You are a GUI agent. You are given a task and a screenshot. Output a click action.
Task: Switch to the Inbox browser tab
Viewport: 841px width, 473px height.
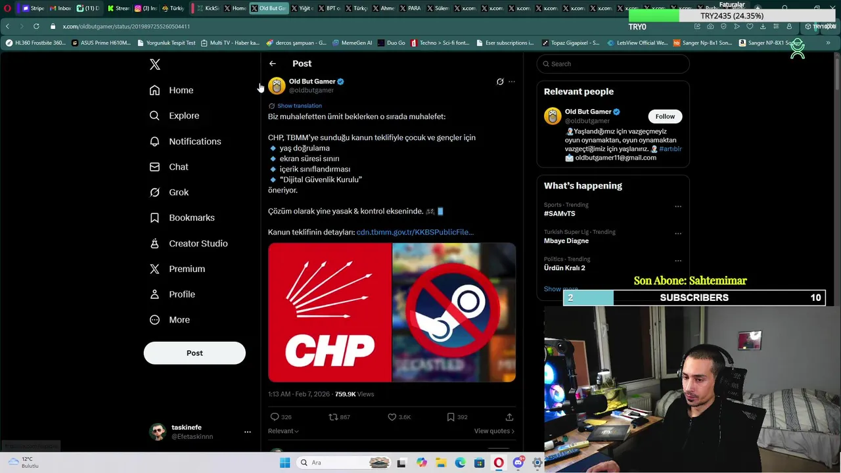tap(60, 9)
